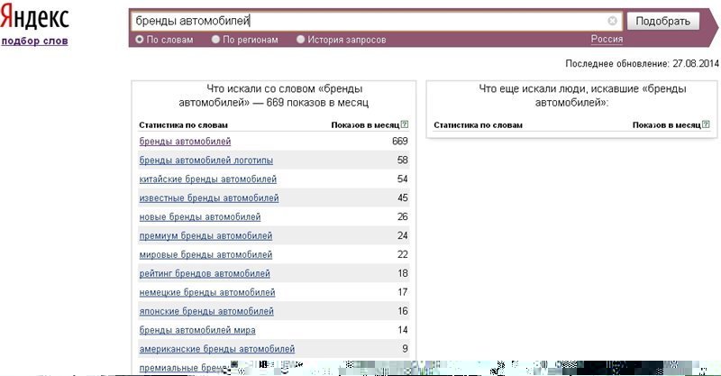The height and width of the screenshot is (376, 721).
Task: Clear the search field with the X icon
Action: click(613, 21)
